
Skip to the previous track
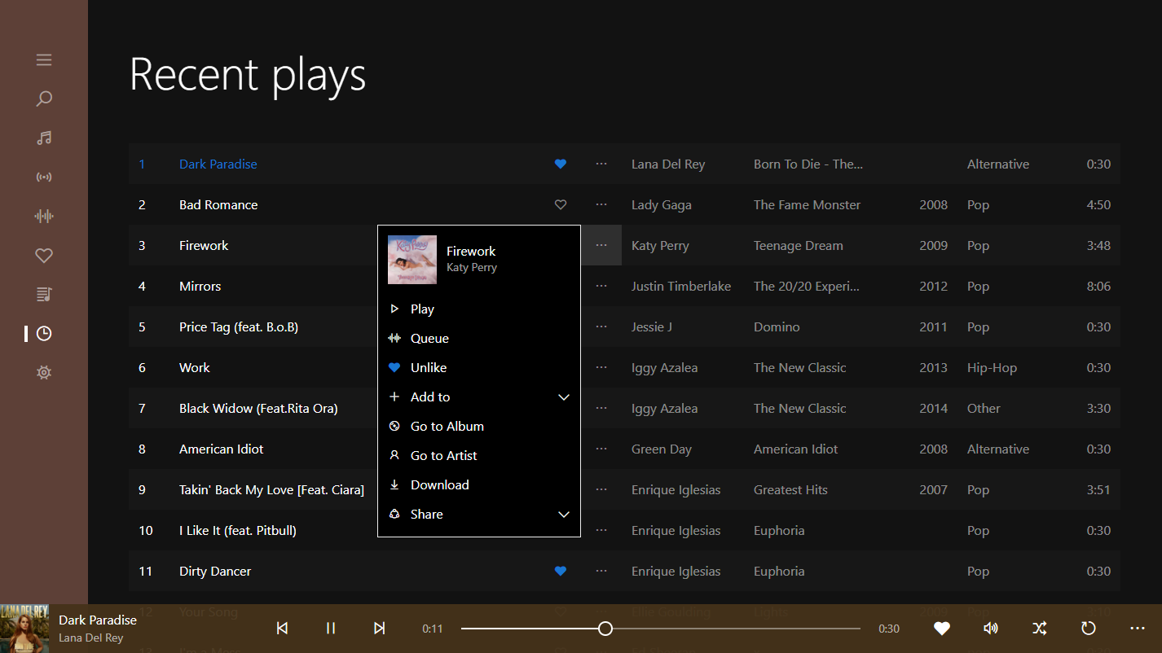coord(282,628)
